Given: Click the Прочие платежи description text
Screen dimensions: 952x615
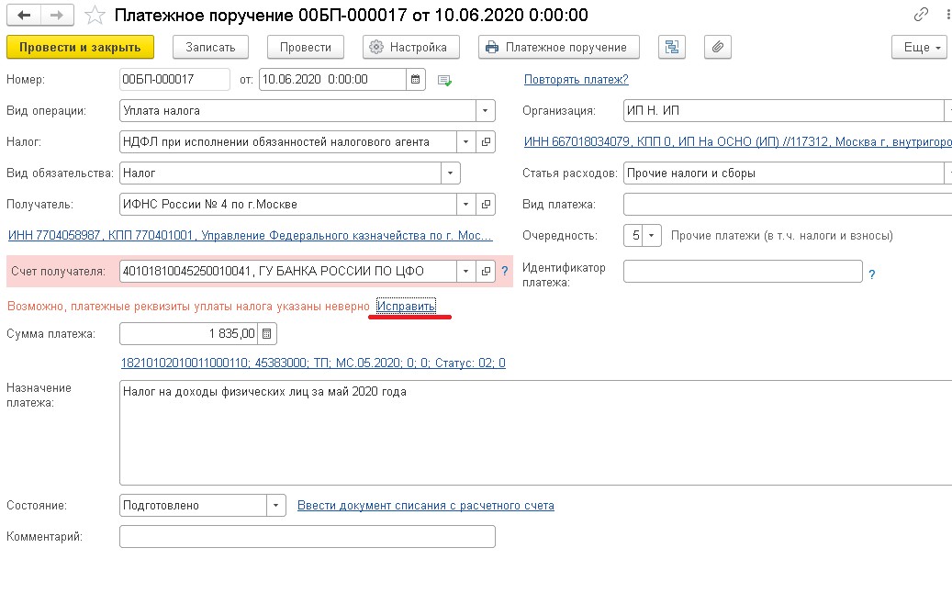Looking at the screenshot, I should (782, 236).
